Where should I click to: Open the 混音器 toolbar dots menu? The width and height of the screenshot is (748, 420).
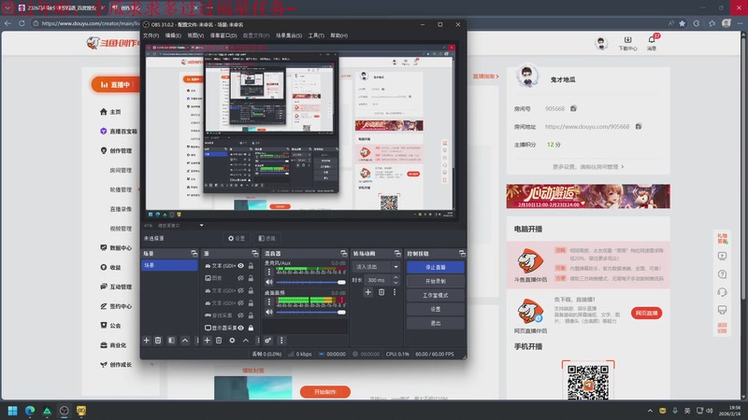click(x=281, y=341)
